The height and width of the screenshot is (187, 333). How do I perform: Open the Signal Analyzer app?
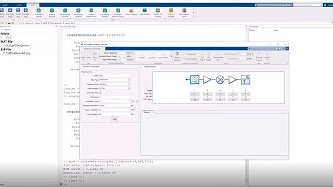pyautogui.click(x=145, y=12)
